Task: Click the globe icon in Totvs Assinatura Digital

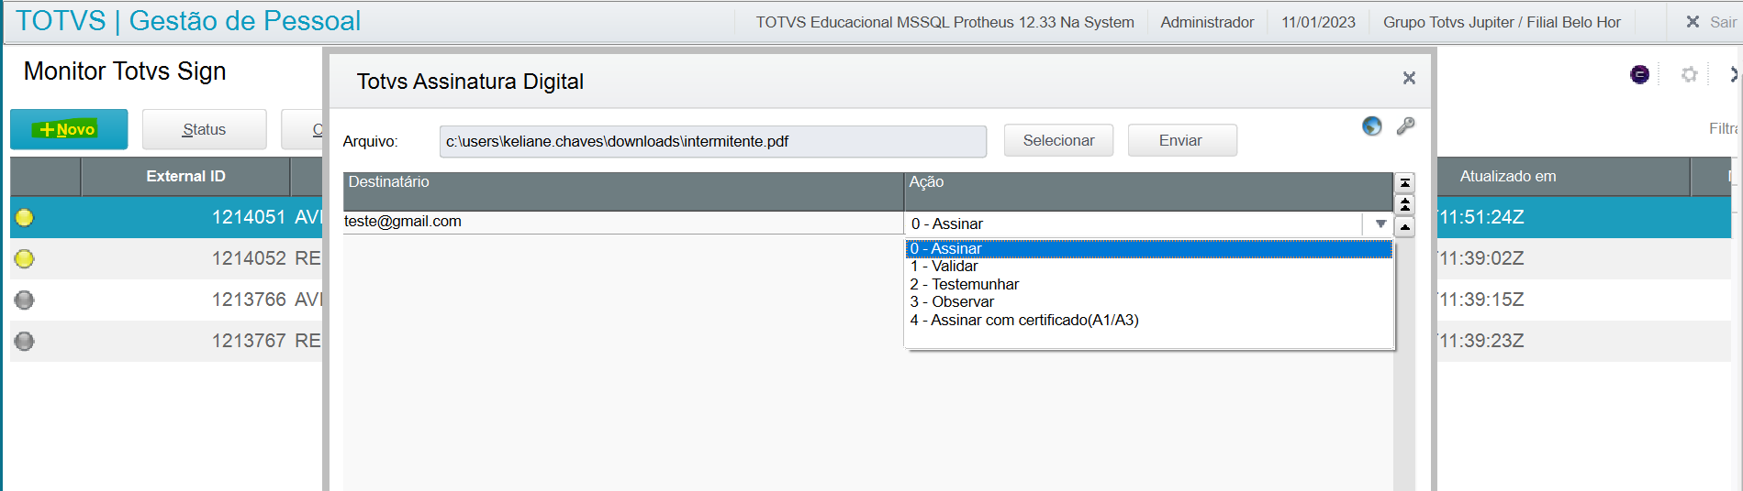Action: tap(1371, 126)
